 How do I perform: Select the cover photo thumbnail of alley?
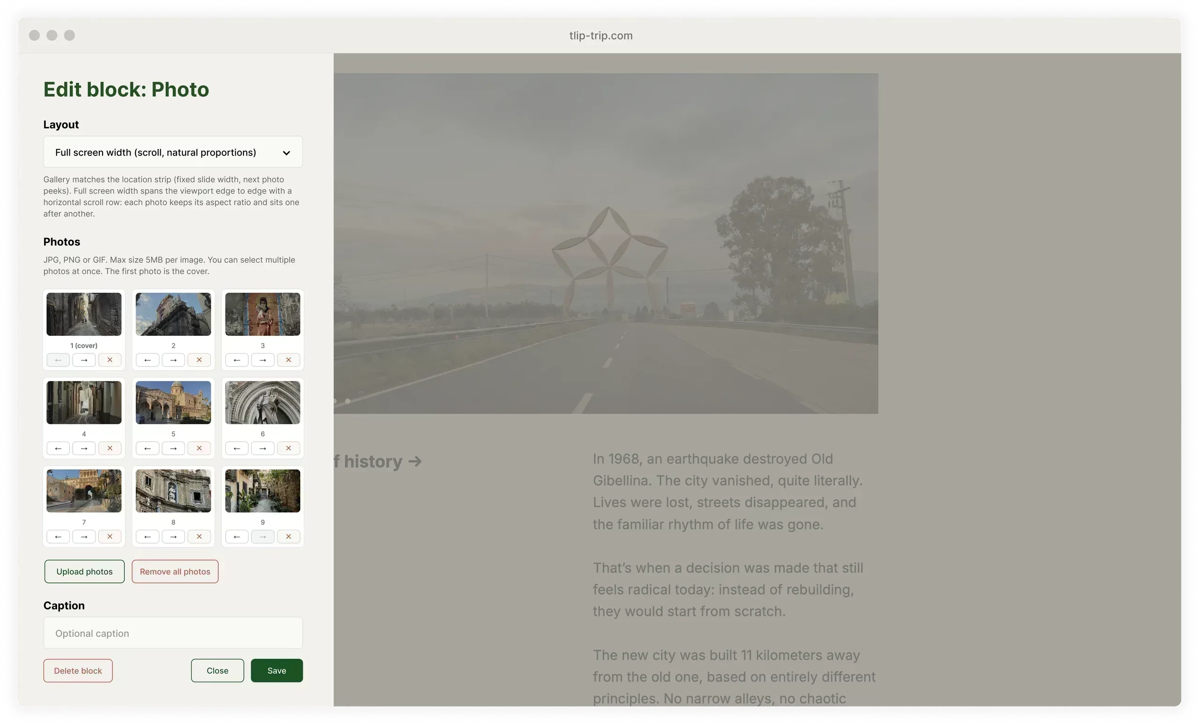tap(84, 314)
